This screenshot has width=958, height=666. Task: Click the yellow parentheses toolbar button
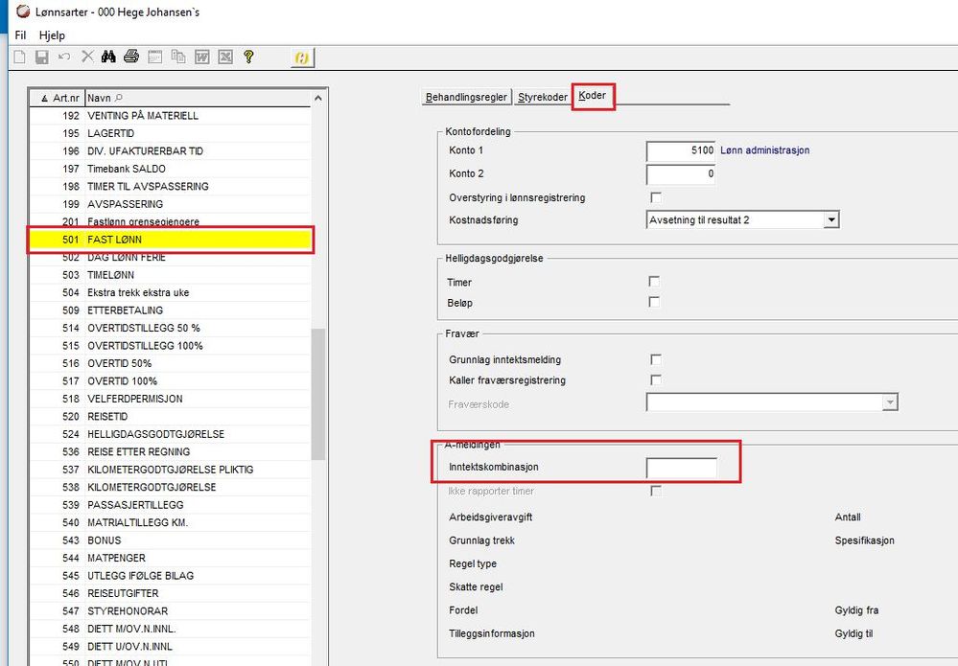point(302,57)
